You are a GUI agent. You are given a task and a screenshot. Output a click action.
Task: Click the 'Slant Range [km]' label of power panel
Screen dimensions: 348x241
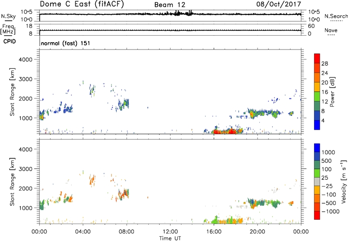12,92
